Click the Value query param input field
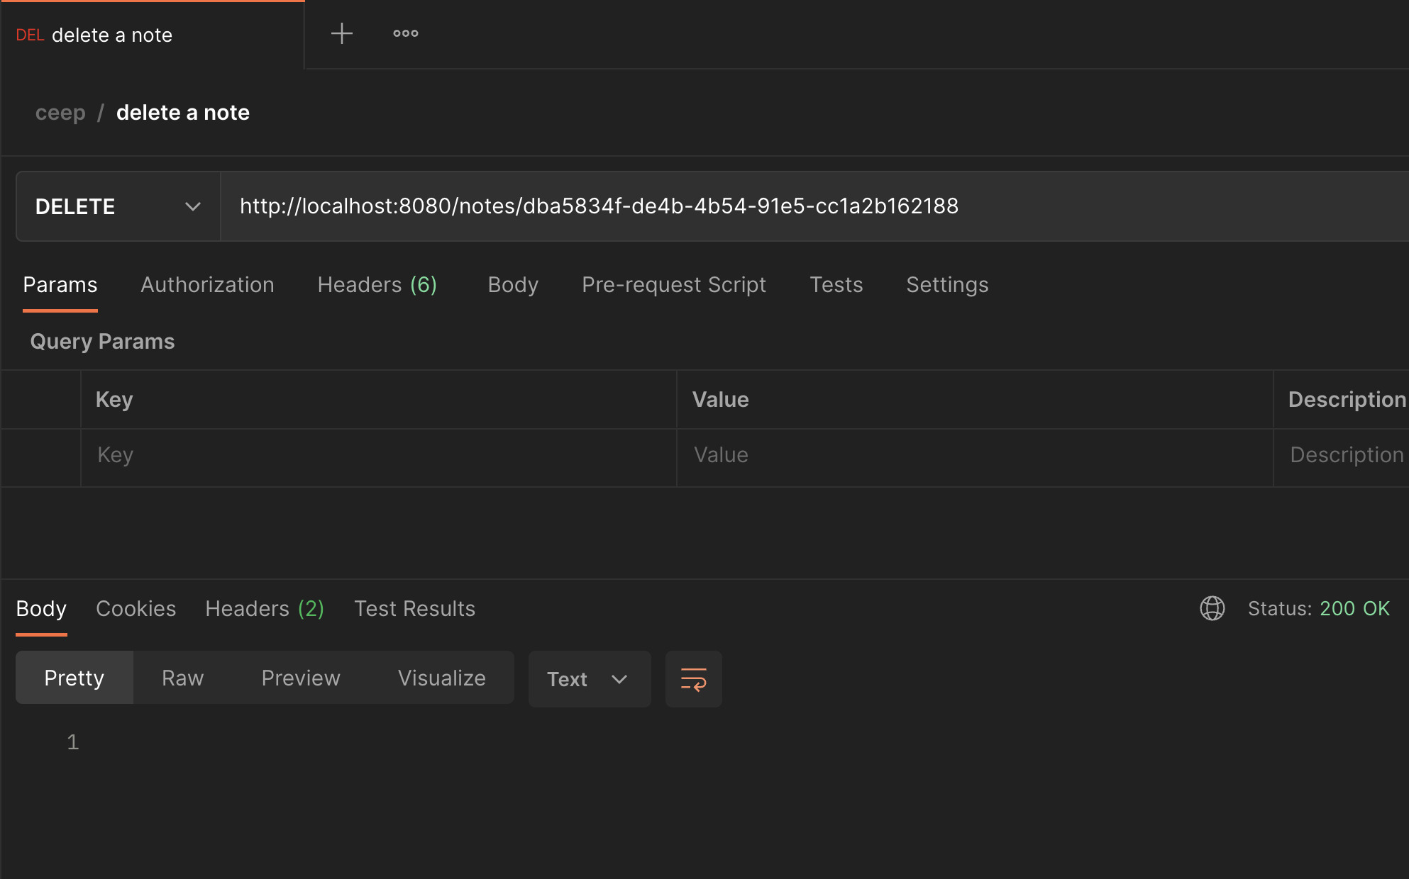The image size is (1409, 879). coord(973,453)
